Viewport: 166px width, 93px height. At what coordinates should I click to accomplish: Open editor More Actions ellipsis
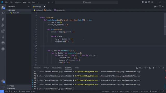pos(163,6)
